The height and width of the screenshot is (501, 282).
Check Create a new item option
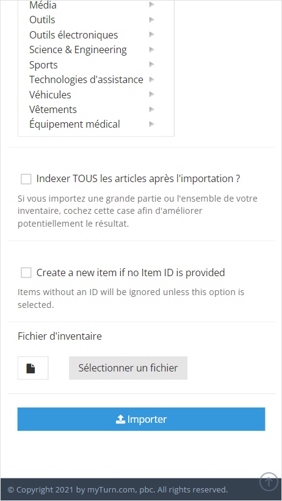point(26,273)
